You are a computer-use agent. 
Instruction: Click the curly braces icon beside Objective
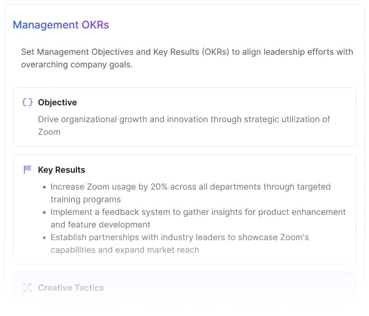point(27,102)
